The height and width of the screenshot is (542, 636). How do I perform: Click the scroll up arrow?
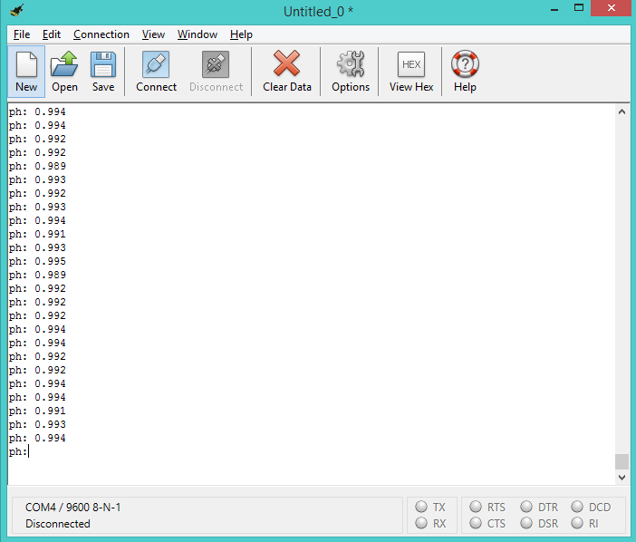[622, 111]
